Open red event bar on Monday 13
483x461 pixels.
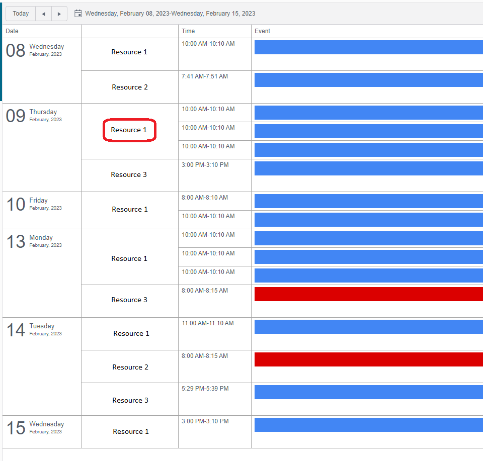click(368, 294)
